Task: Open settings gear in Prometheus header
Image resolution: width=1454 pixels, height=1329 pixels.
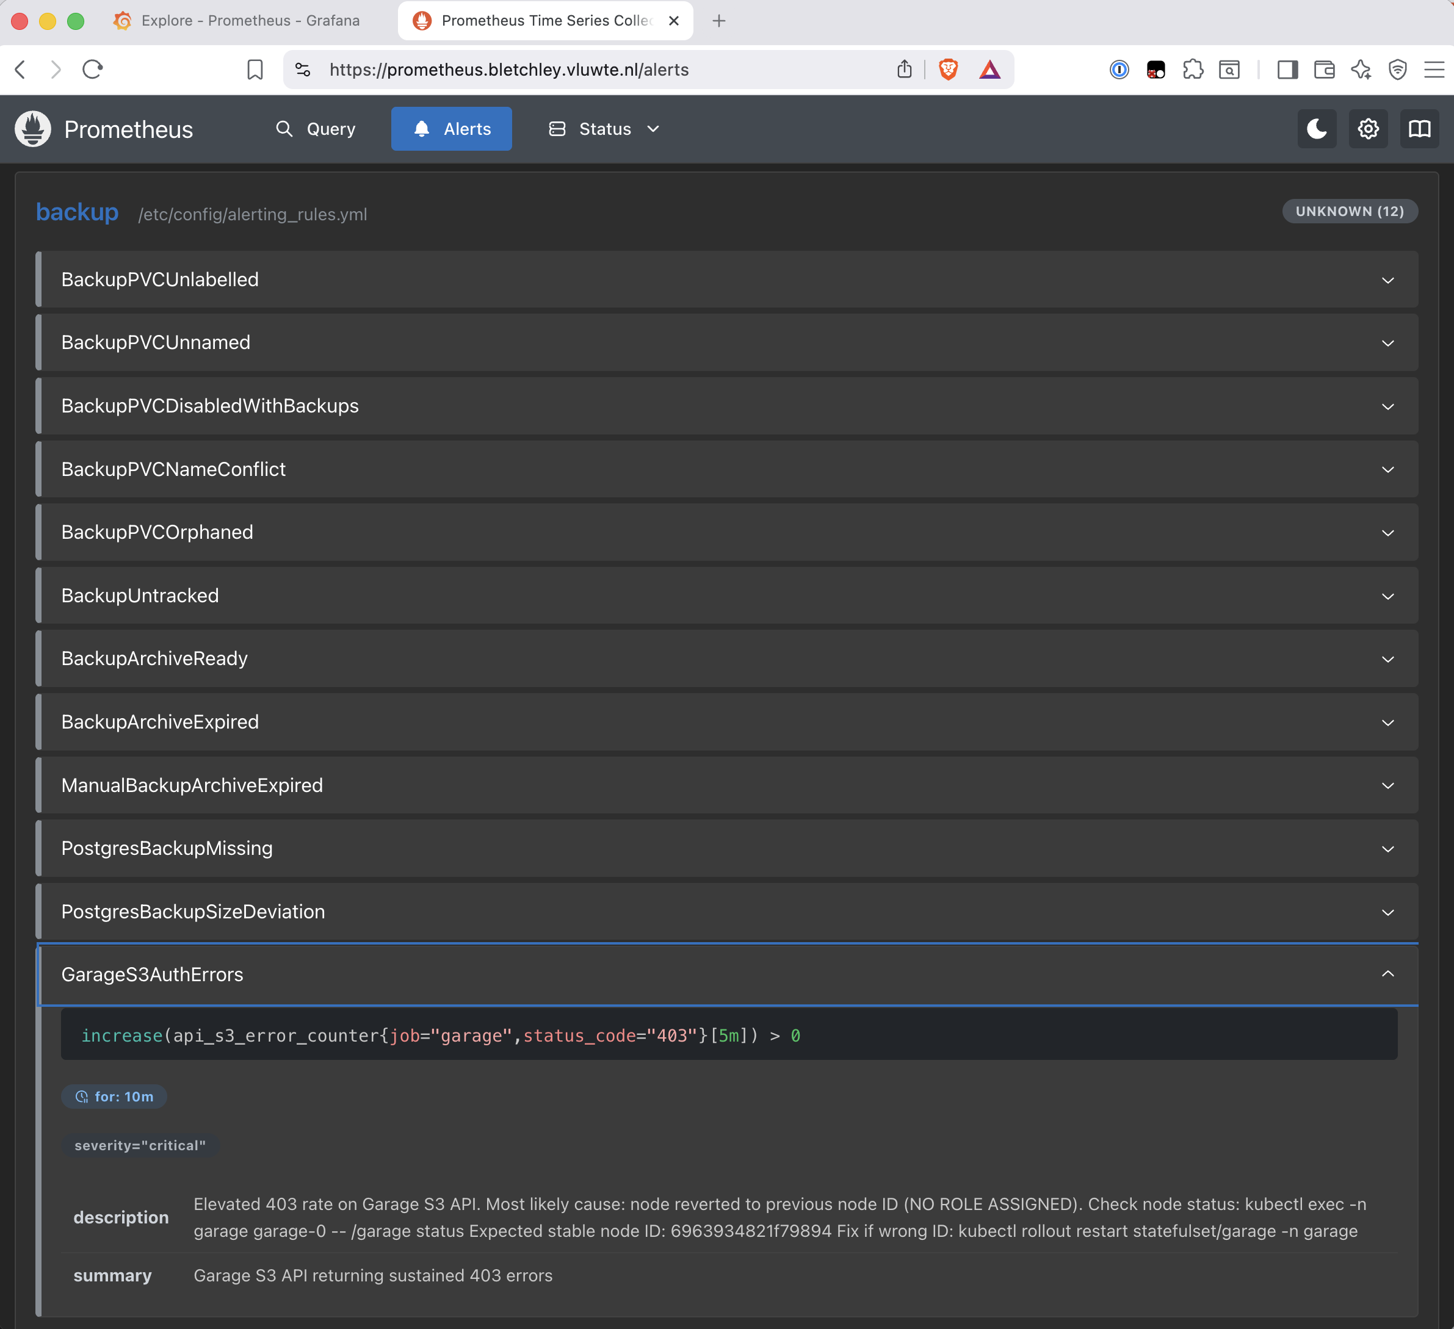Action: click(1368, 129)
